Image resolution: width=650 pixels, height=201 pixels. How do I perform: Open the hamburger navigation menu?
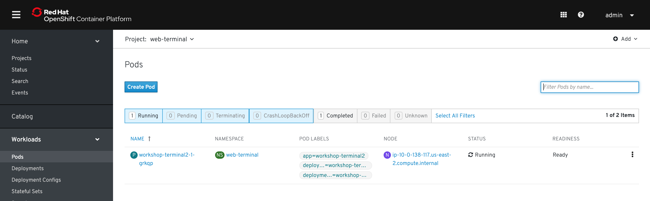16,15
